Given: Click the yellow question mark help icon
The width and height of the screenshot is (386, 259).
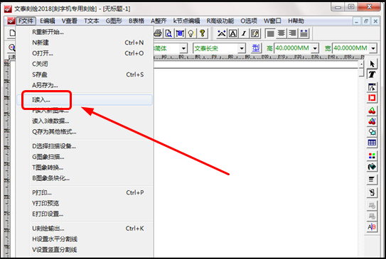Looking at the screenshot, I should [x=203, y=33].
